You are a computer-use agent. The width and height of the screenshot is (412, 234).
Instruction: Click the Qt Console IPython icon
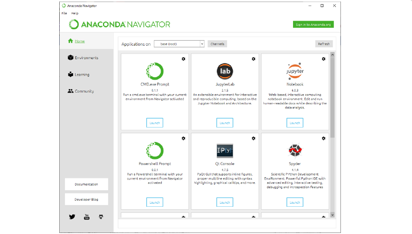[x=225, y=150]
